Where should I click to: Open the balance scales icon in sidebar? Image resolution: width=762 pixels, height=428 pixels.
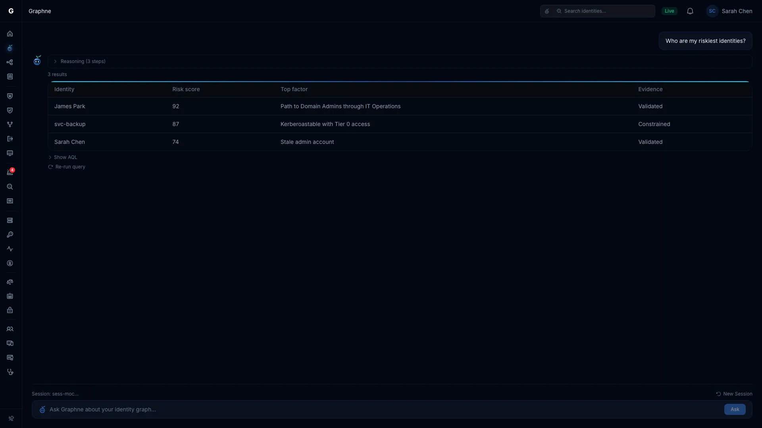10,282
